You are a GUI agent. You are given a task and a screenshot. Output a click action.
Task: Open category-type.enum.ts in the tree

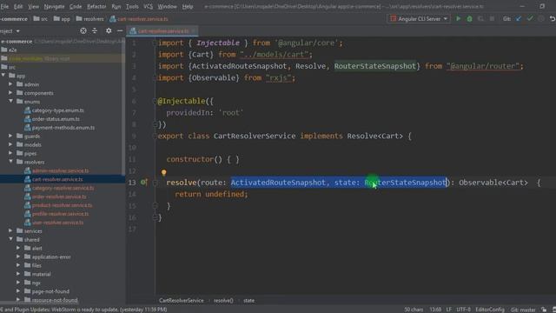57,110
